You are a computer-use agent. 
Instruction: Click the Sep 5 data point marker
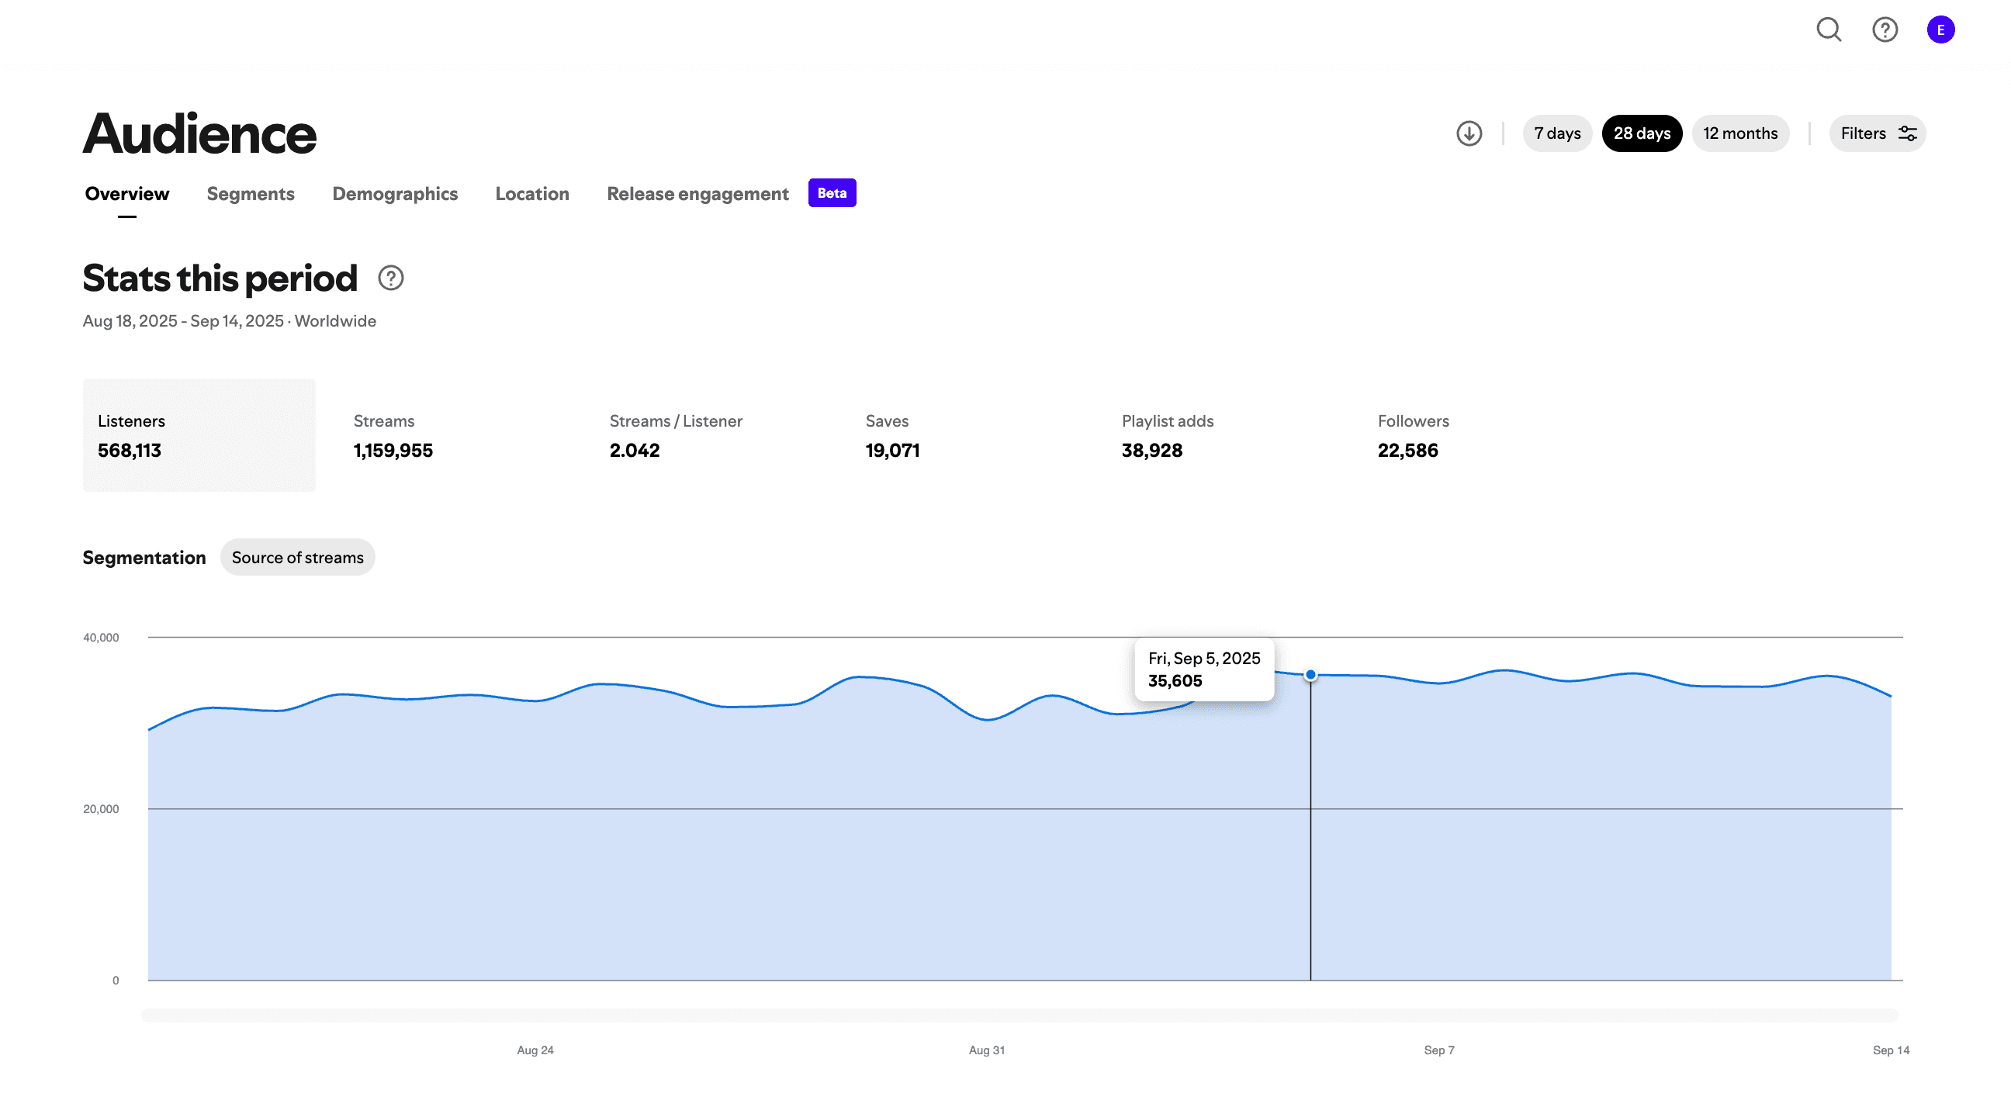(x=1310, y=675)
